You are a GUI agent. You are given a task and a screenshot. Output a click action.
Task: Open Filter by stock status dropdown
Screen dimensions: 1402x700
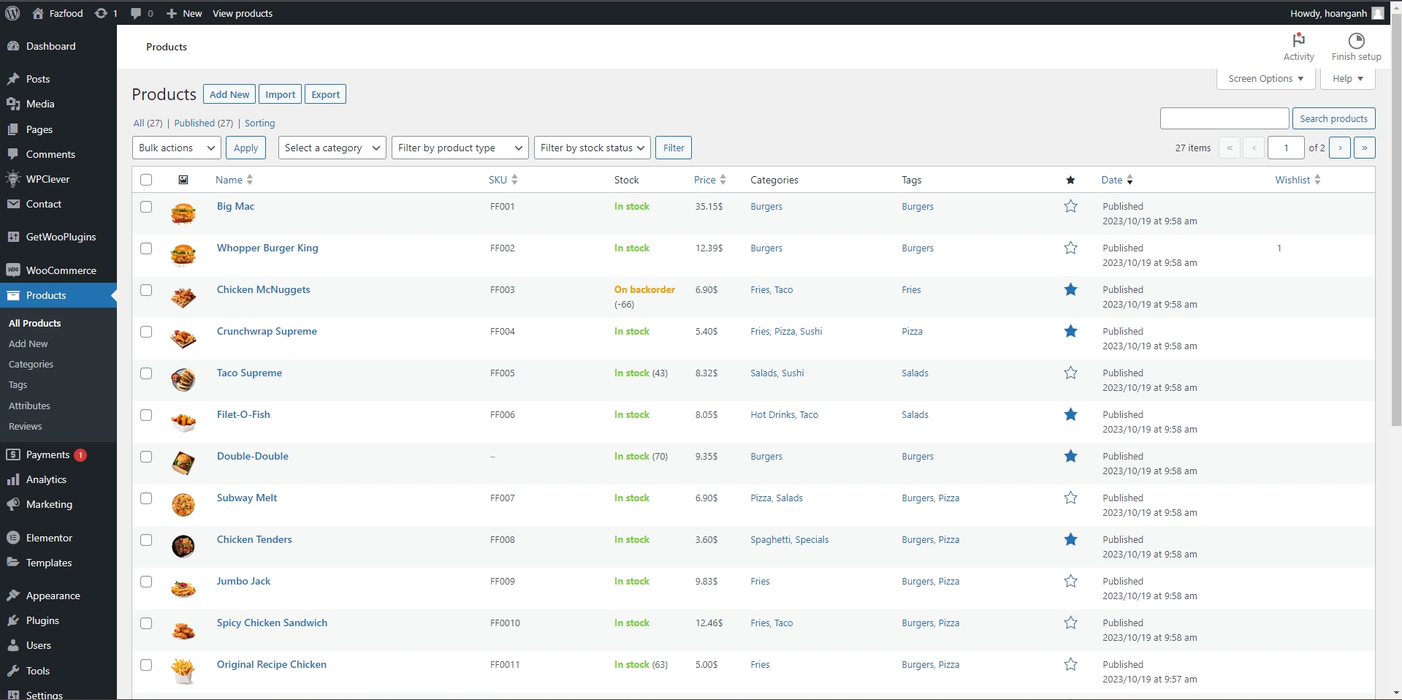tap(592, 148)
